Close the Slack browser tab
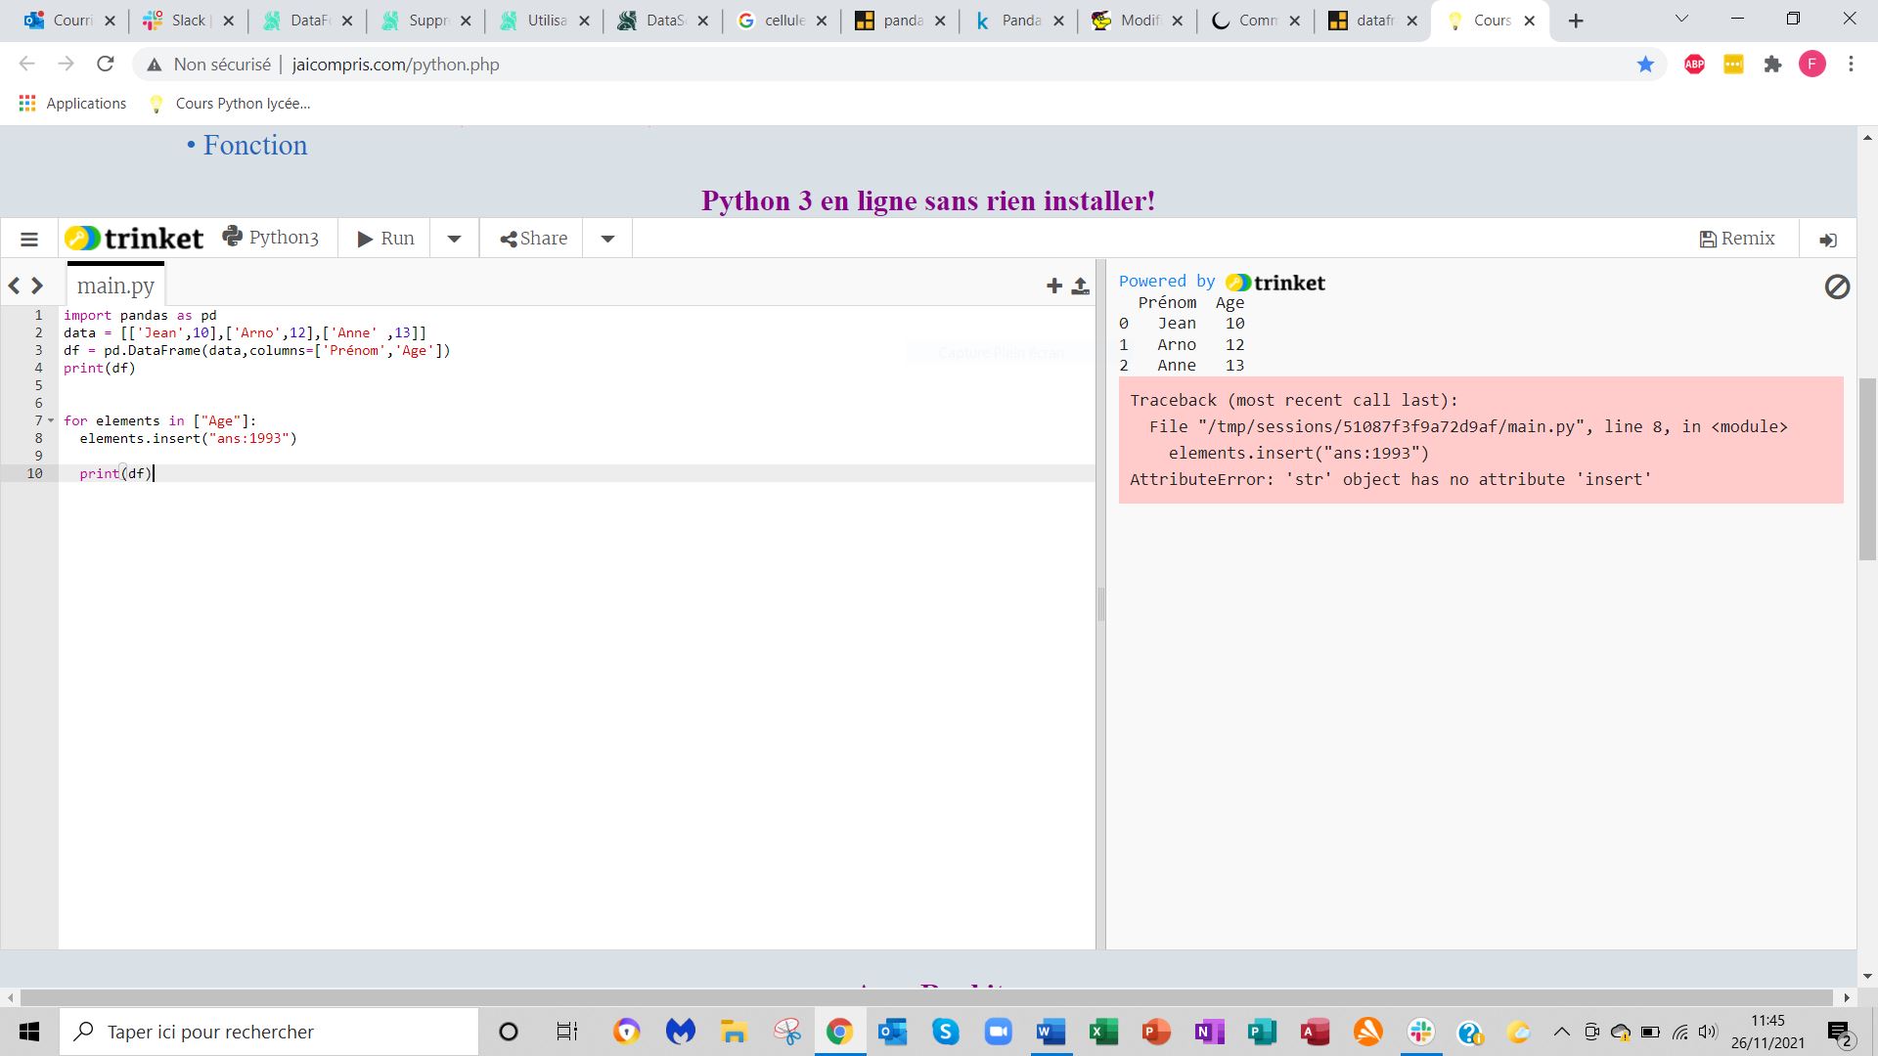The height and width of the screenshot is (1056, 1878). tap(228, 21)
